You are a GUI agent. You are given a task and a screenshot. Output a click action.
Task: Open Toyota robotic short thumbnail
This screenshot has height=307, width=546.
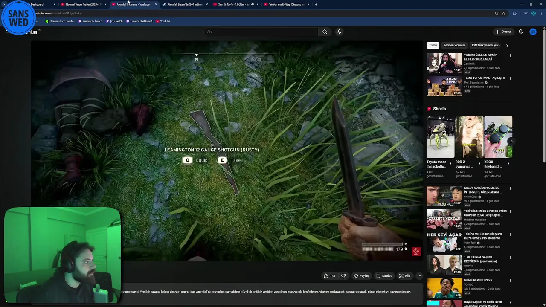pyautogui.click(x=440, y=137)
